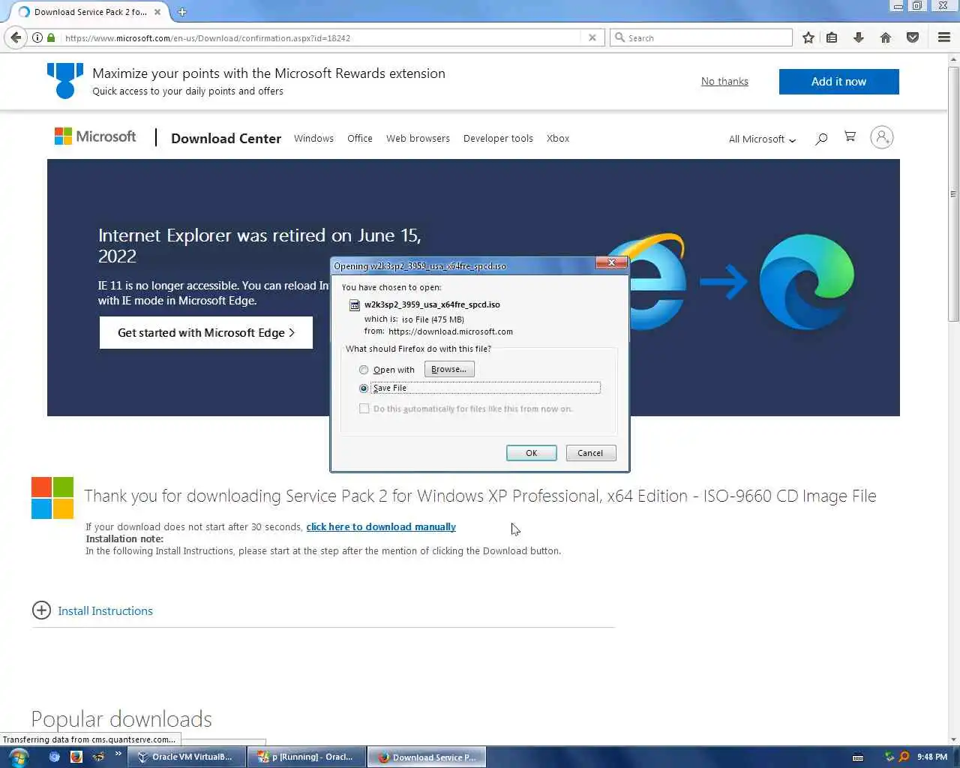This screenshot has height=768, width=960.
Task: Tick Do this automatically checkbox
Action: (364, 409)
